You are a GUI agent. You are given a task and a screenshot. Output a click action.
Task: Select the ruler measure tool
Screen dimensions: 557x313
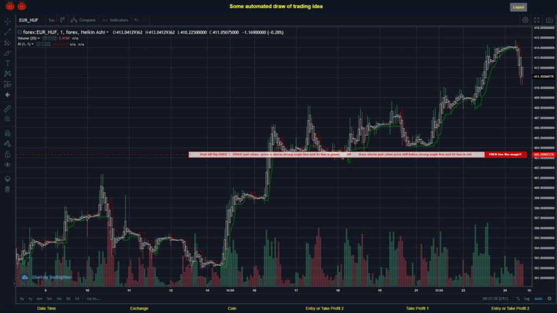click(8, 109)
